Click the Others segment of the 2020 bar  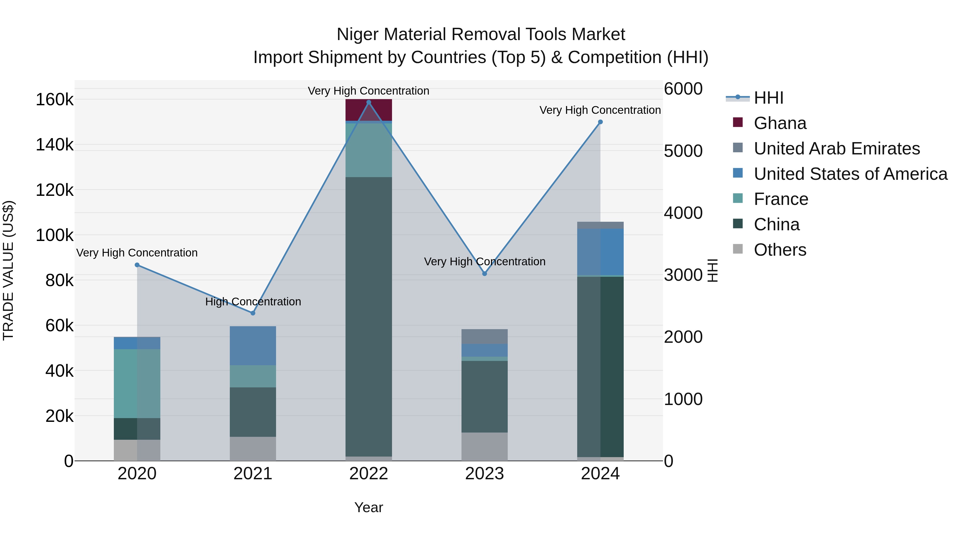(x=137, y=450)
